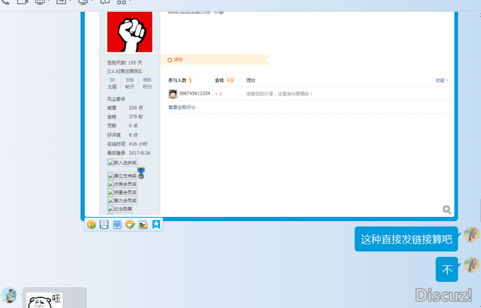Select the message bubble 这种直接发链接算吧
481x308 pixels.
coord(406,239)
